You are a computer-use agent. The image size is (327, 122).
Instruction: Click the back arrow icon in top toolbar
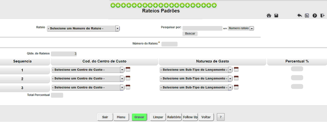(299, 16)
